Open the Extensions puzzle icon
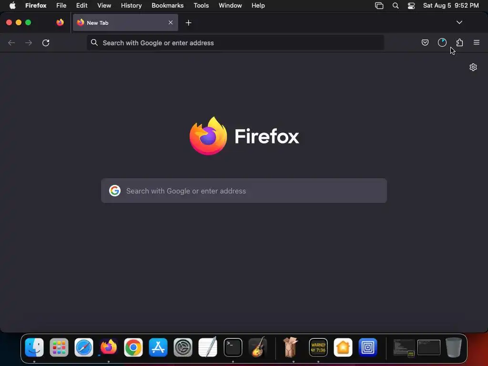This screenshot has width=488, height=366. click(x=459, y=42)
